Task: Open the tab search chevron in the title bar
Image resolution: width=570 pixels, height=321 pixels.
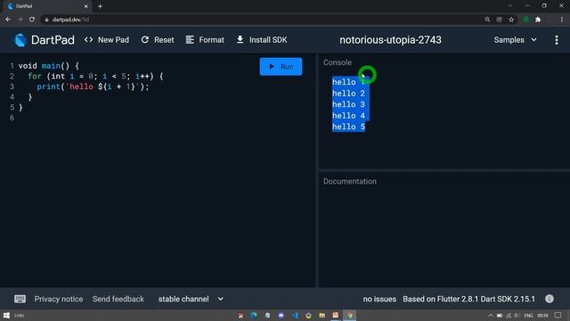Action: point(510,6)
